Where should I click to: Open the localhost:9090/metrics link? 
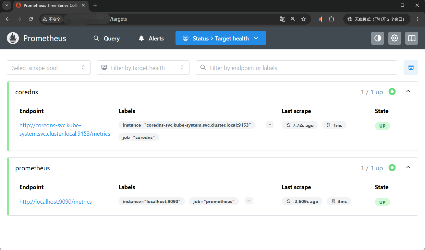click(x=55, y=202)
